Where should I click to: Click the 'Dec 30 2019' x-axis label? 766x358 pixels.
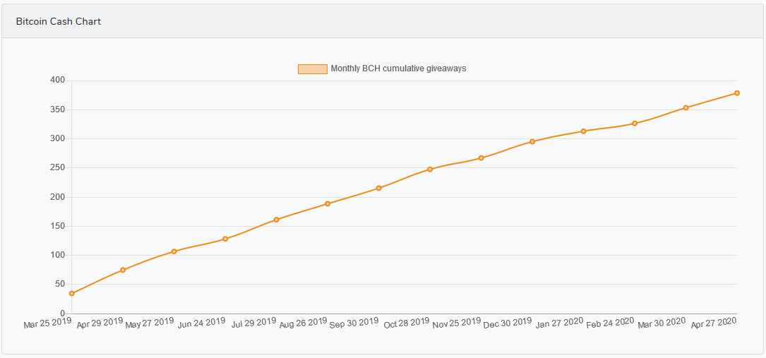[x=508, y=323]
